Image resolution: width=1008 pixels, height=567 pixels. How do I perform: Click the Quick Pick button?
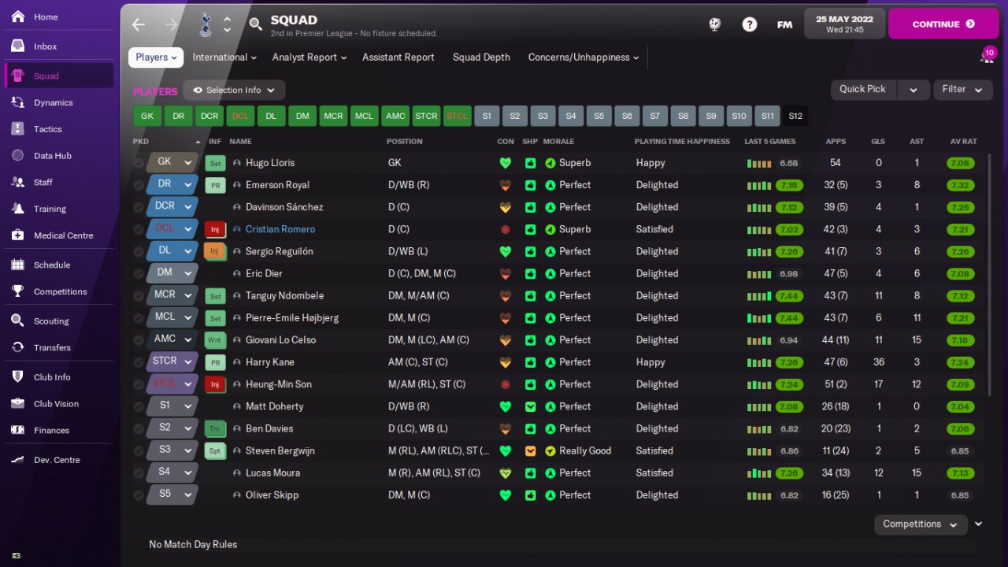[864, 90]
